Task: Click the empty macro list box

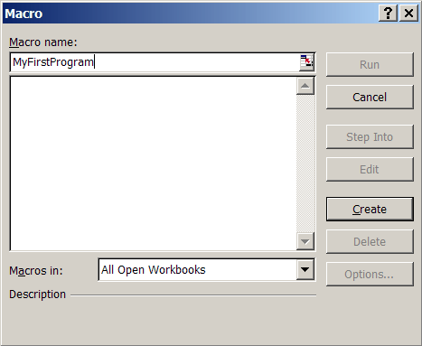Action: pos(153,164)
